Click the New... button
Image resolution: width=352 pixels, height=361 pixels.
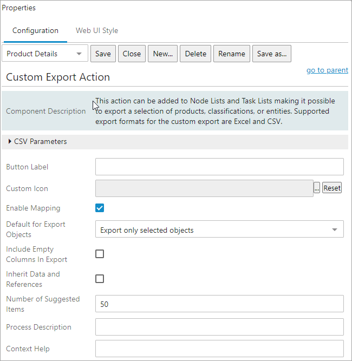[x=162, y=54]
